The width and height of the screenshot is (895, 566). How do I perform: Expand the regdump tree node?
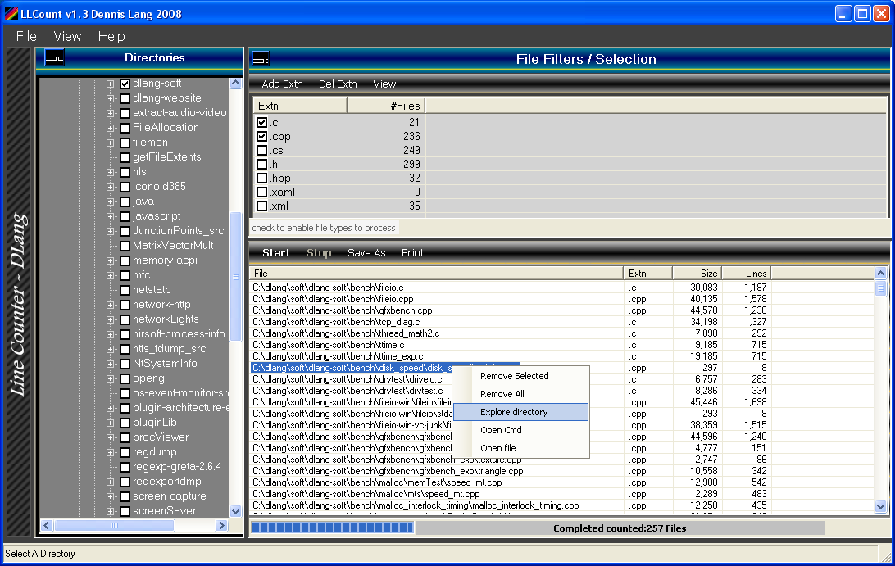point(110,452)
